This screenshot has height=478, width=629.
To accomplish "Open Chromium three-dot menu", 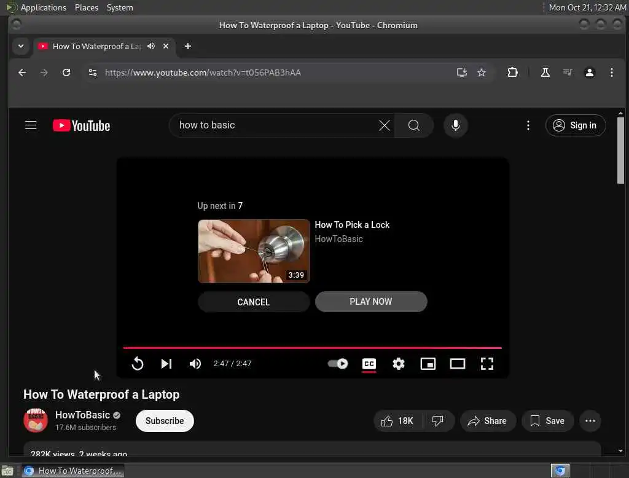I will (611, 72).
